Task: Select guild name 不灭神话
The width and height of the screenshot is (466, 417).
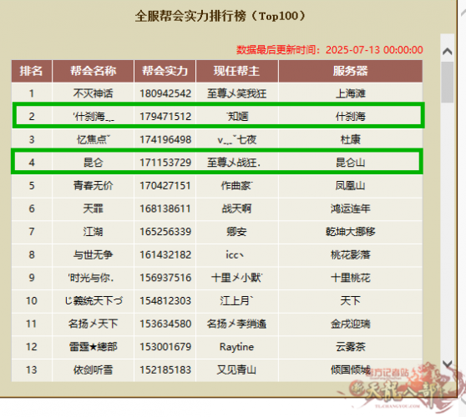Action: click(x=93, y=93)
